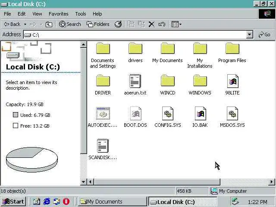The image size is (276, 207).
Task: Select the CONFIG.SYS file
Action: (168, 117)
